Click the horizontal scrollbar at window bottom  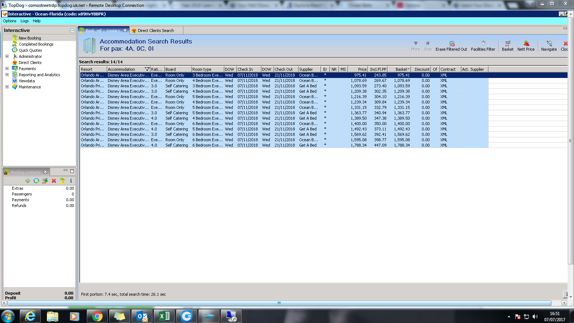point(279,303)
